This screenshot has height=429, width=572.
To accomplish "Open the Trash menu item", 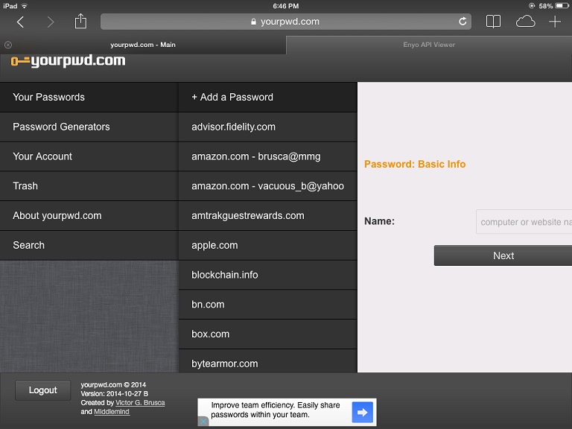I will (89, 185).
